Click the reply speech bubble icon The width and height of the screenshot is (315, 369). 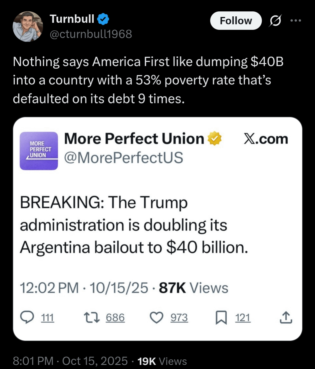[x=27, y=318]
